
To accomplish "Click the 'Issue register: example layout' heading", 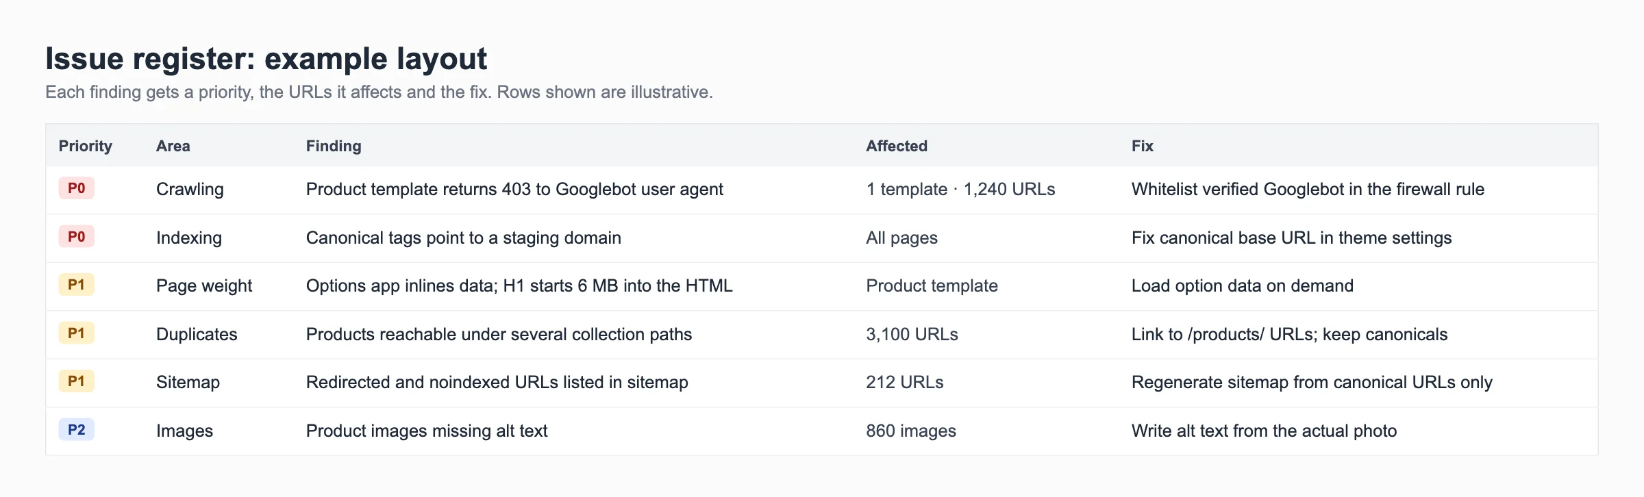I will [266, 59].
